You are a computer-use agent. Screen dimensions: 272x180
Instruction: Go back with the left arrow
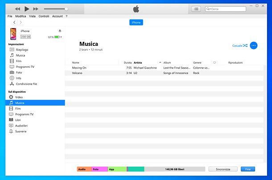(x=14, y=22)
